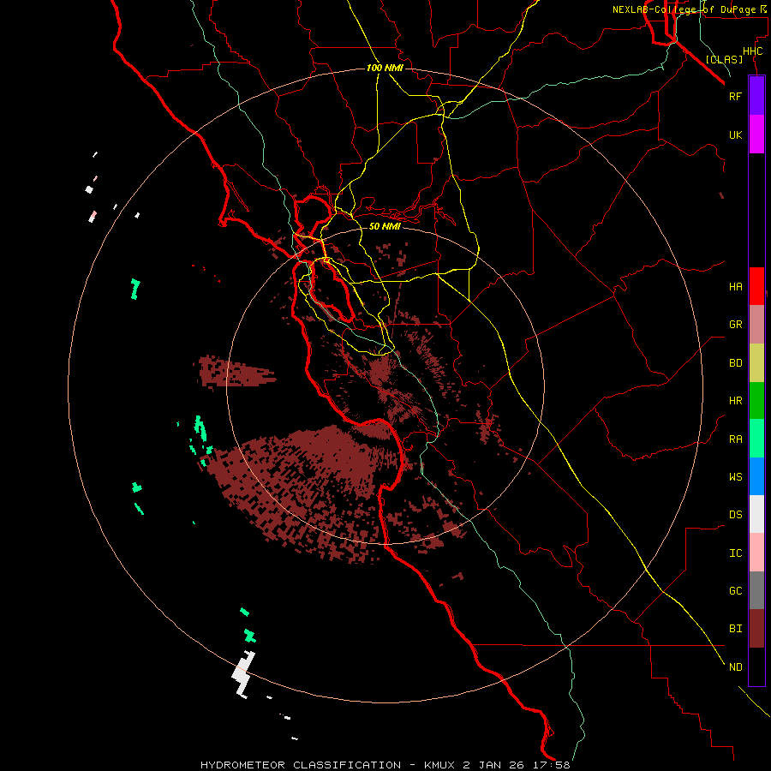771x771 pixels.
Task: Click the GR legend label
Action: click(735, 325)
